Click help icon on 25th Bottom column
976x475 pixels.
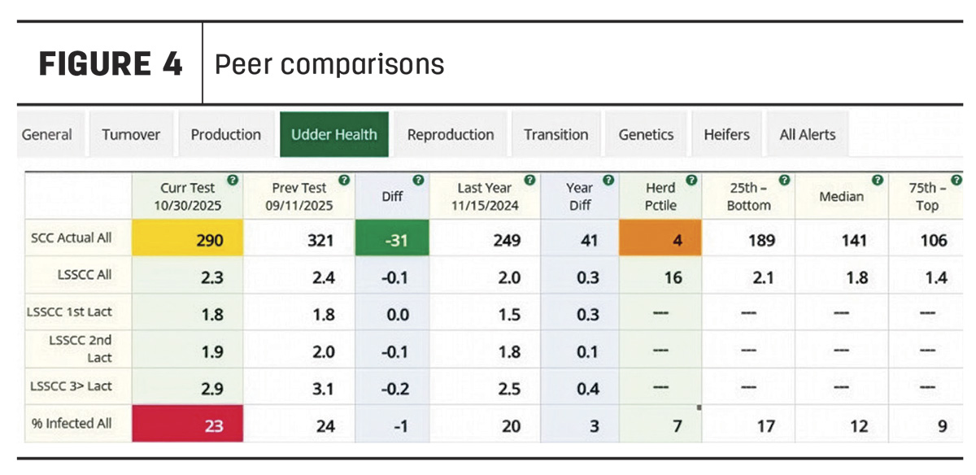(x=784, y=180)
